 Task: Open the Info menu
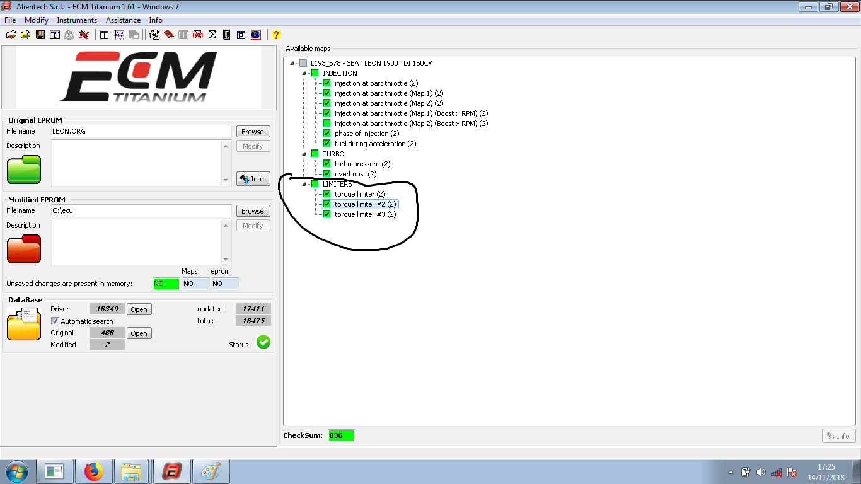156,20
